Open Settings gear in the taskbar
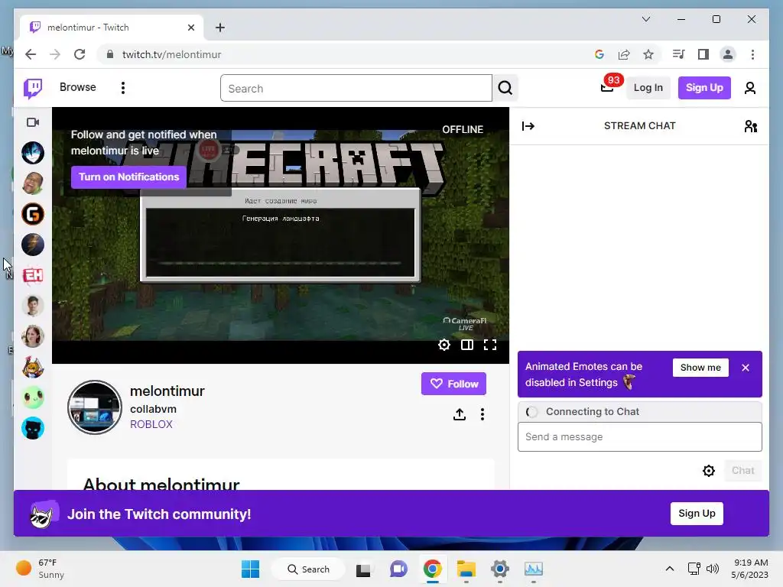 pos(499,569)
